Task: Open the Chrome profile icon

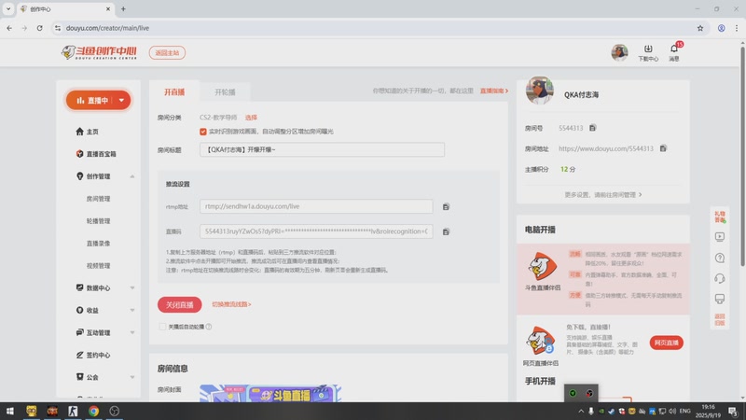Action: tap(721, 28)
